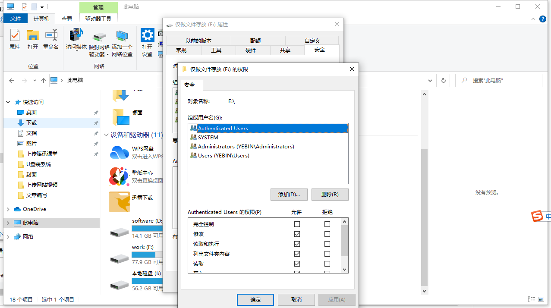Check the 读取 拒绝 checkbox

pos(327,264)
